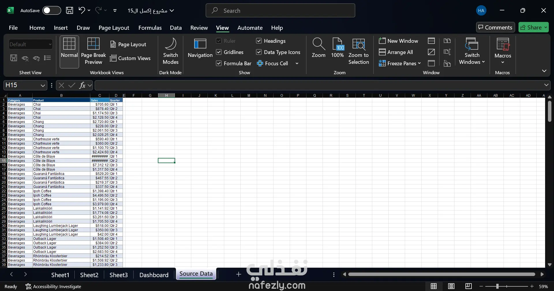
Task: Open the File menu
Action: [13, 28]
